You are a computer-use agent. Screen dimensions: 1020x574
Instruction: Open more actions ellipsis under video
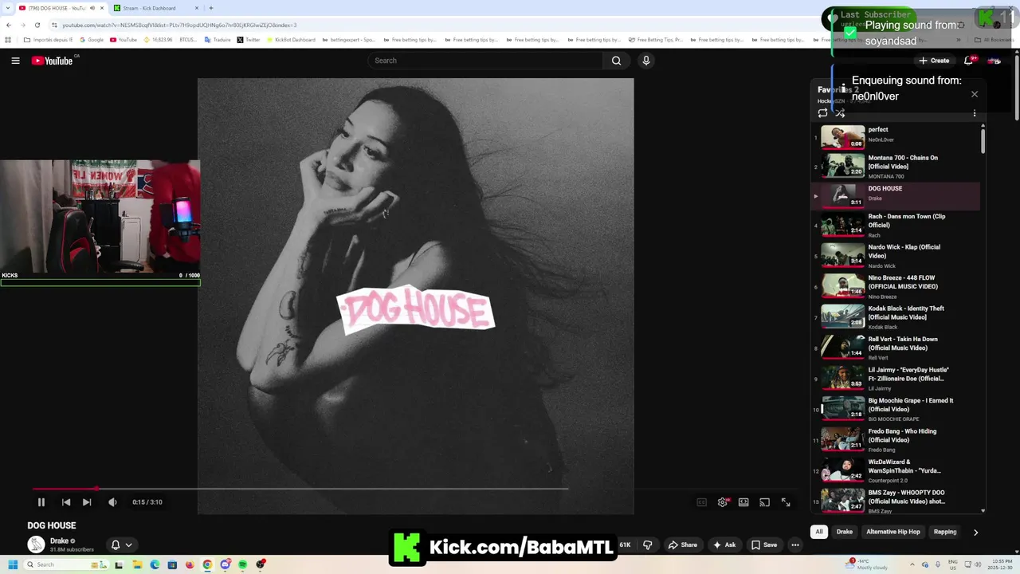(x=794, y=545)
